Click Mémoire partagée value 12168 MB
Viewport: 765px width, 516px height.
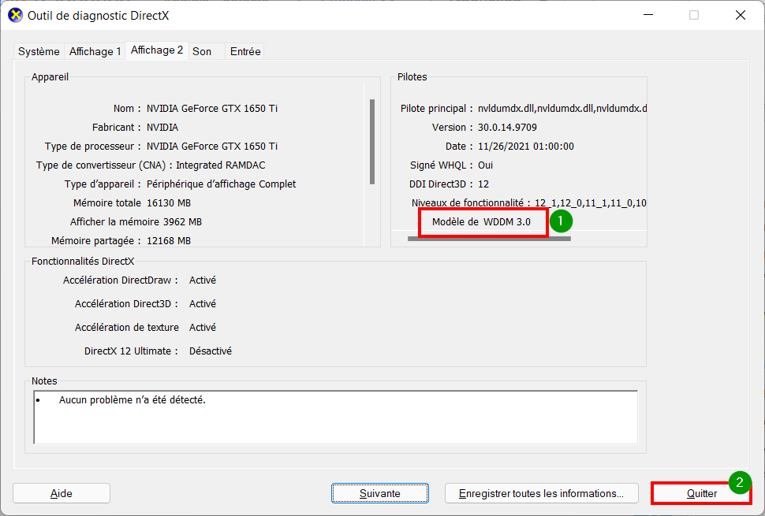(169, 241)
